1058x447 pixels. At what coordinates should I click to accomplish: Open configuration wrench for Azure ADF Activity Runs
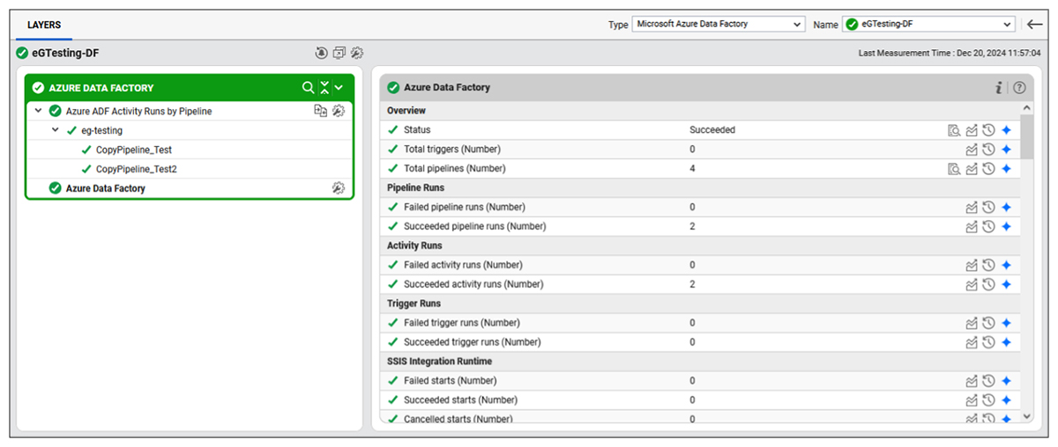click(339, 111)
